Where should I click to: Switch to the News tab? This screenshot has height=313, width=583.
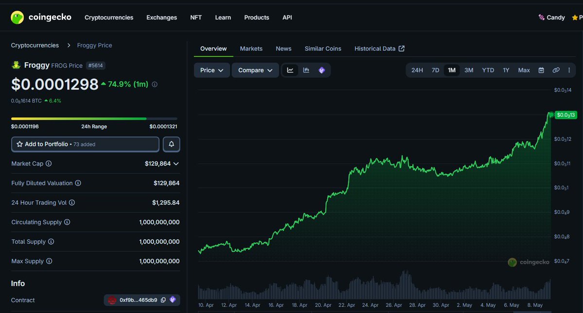pyautogui.click(x=283, y=49)
